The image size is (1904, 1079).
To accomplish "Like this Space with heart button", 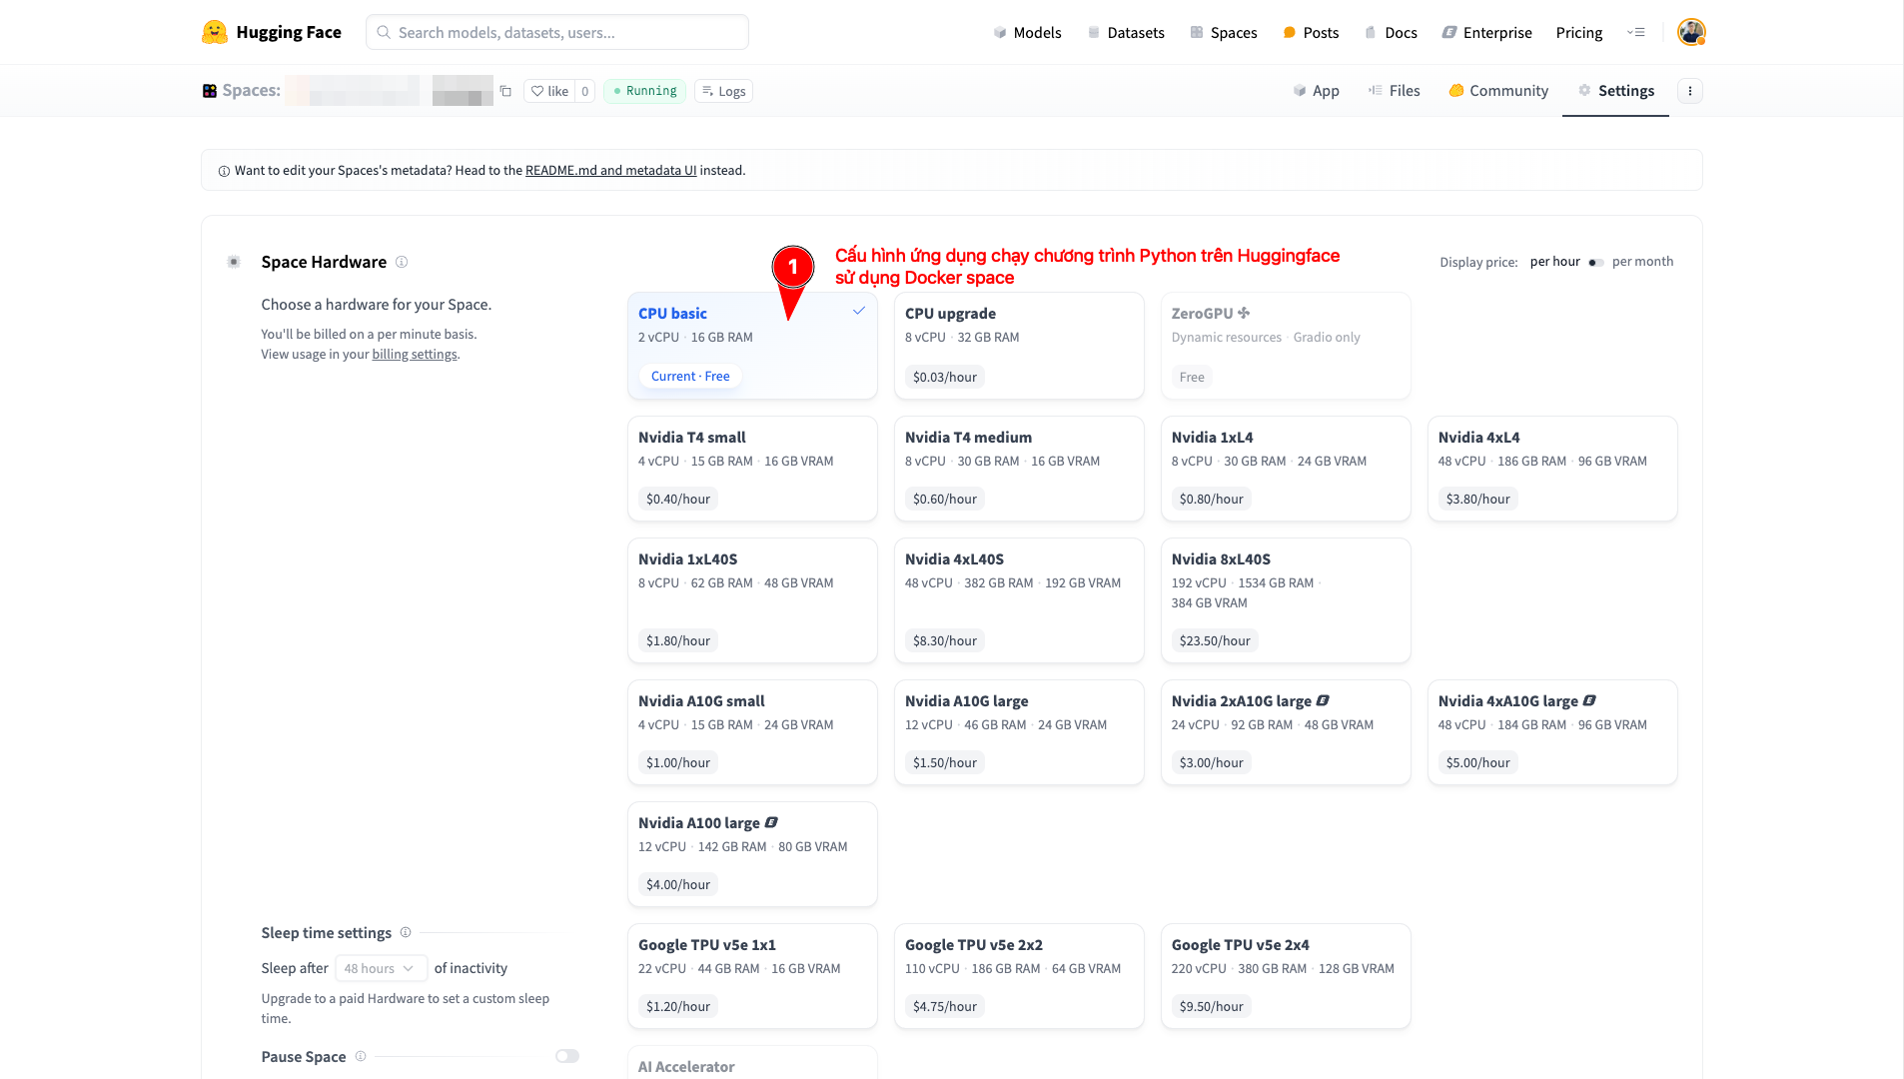I will tap(549, 91).
